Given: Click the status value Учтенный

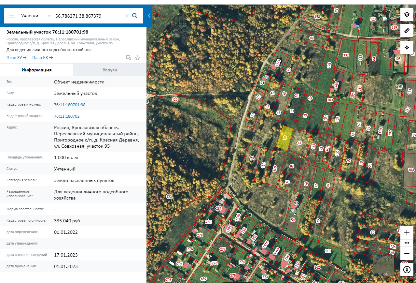Looking at the screenshot, I should [x=65, y=169].
